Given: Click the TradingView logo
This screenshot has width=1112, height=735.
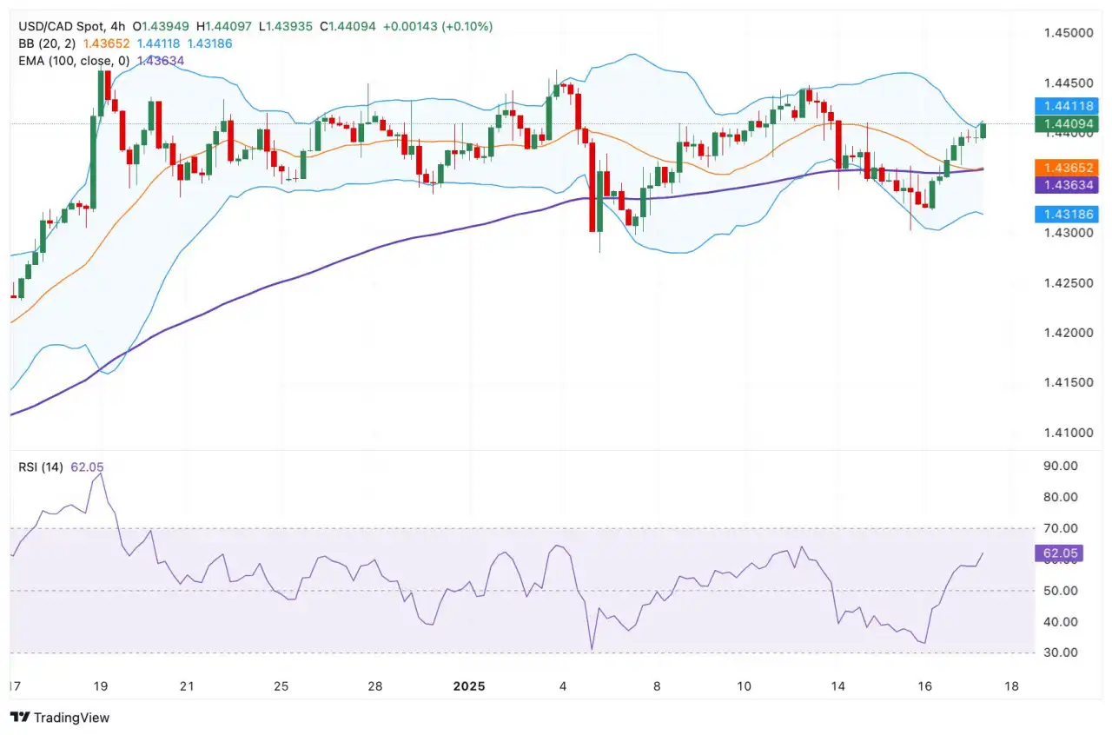Looking at the screenshot, I should [x=60, y=718].
